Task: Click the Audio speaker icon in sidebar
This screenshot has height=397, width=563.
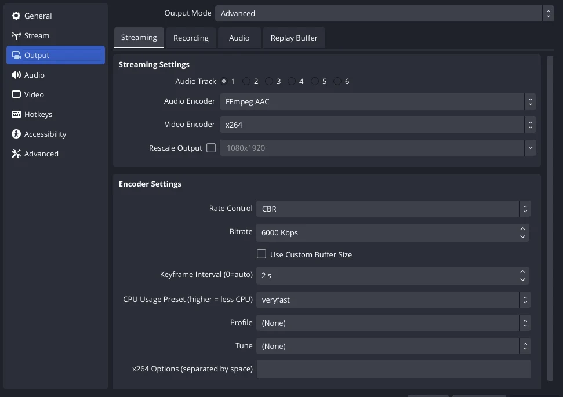Action: 16,75
